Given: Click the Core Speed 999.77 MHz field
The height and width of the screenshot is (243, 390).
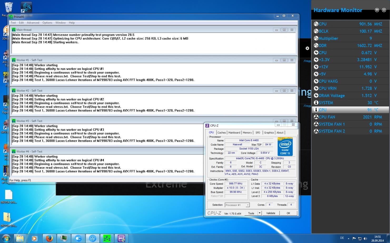Looking at the screenshot, I should coord(236,184).
